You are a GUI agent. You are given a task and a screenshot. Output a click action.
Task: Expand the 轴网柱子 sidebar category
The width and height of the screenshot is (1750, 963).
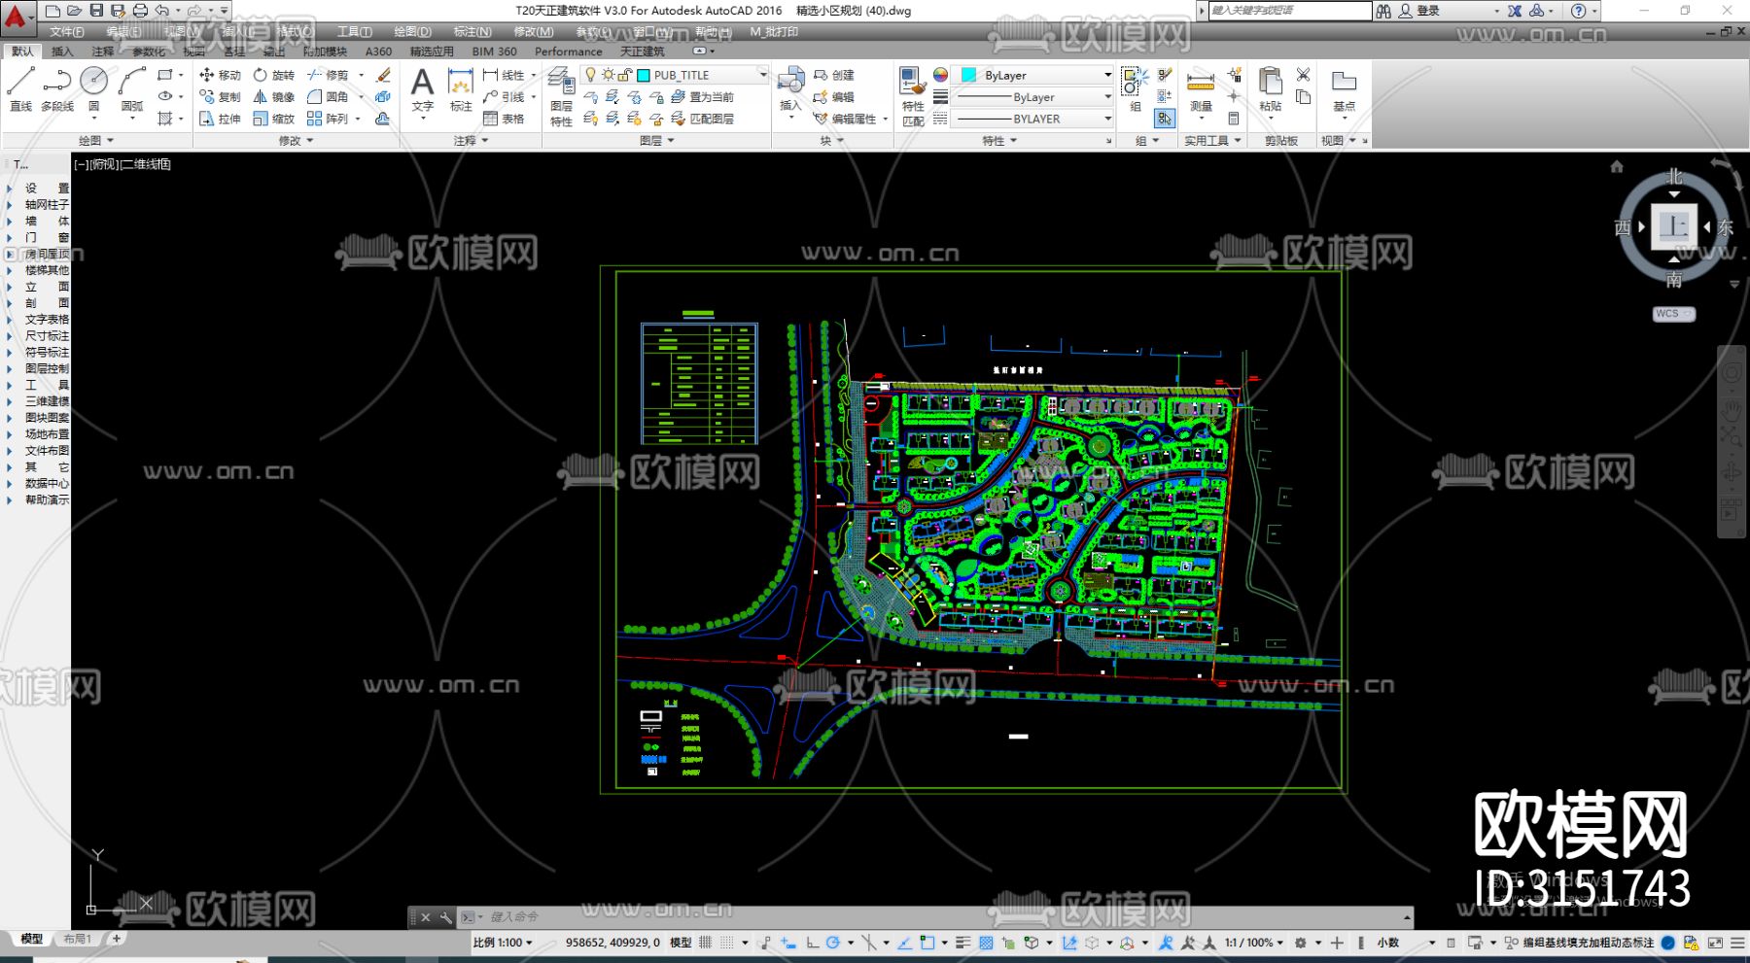pyautogui.click(x=46, y=205)
